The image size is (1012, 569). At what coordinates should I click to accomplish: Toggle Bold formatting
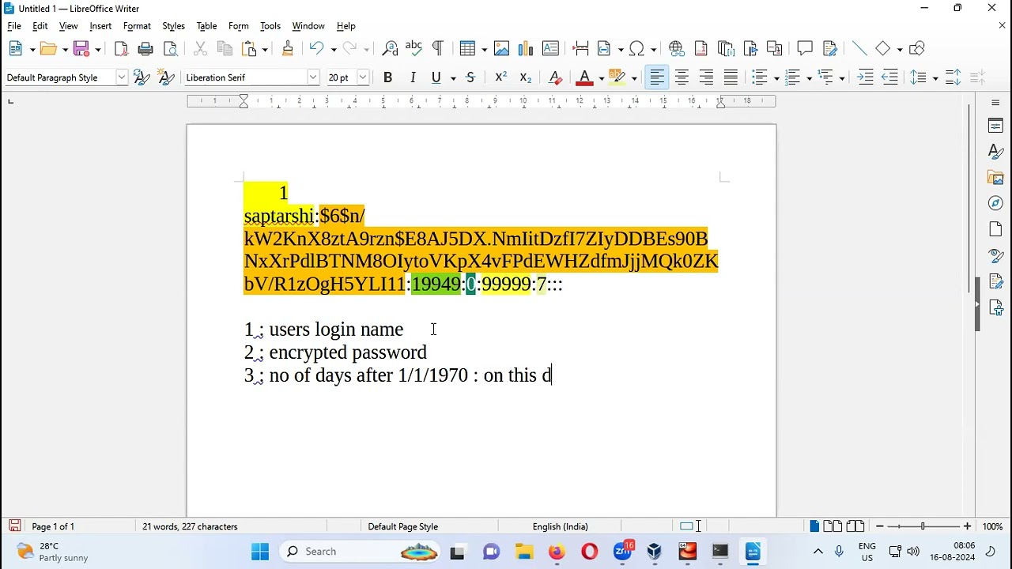click(387, 77)
